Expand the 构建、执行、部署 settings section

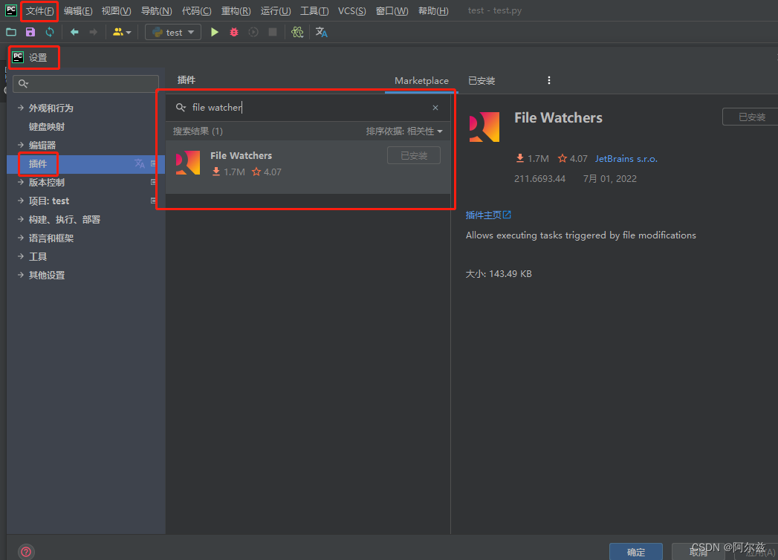(20, 219)
